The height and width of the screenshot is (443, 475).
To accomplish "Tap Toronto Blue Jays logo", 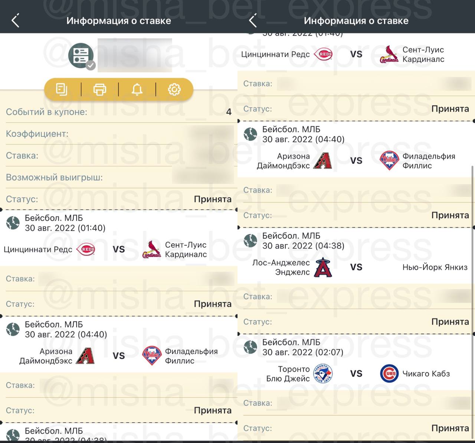I will click(323, 374).
